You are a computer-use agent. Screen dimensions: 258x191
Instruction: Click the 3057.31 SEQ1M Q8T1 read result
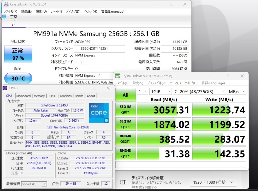tap(164, 110)
